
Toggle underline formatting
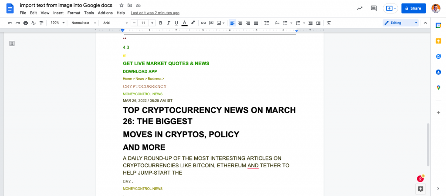click(176, 23)
